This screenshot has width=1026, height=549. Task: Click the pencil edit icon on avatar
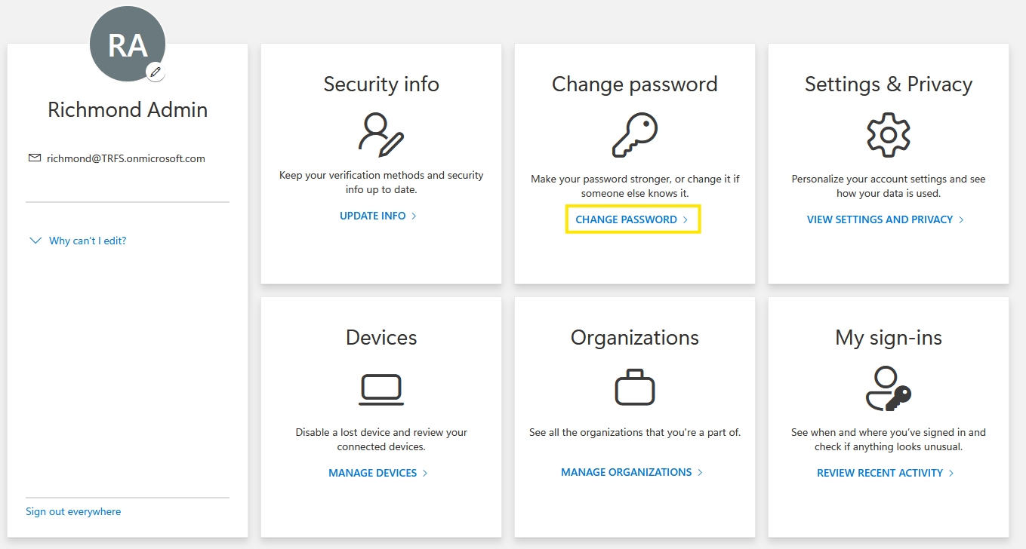click(156, 72)
